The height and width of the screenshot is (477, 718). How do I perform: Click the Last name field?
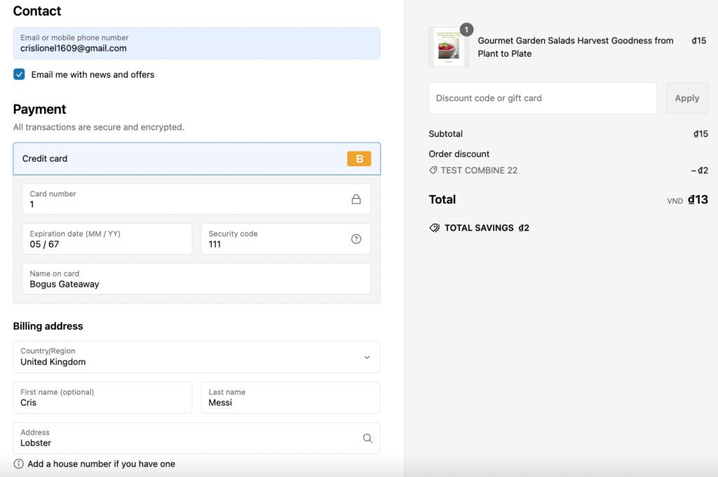pyautogui.click(x=290, y=398)
